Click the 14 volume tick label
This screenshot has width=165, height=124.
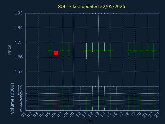pyautogui.click(x=20, y=87)
